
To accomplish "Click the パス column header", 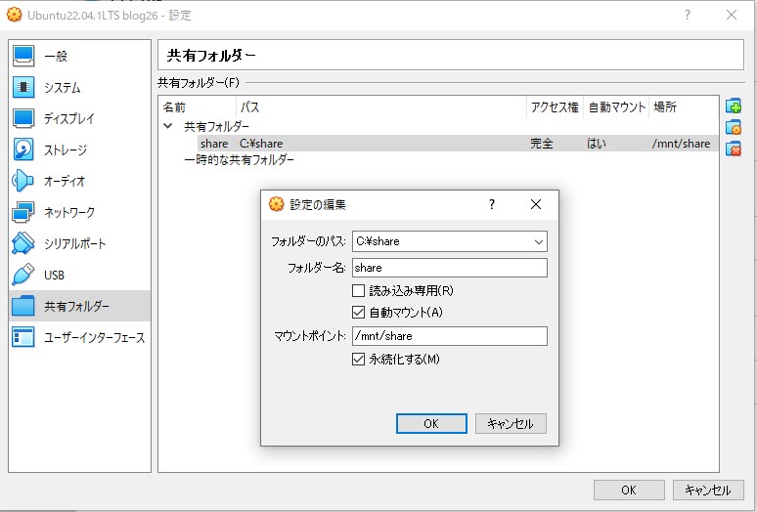I will [x=381, y=107].
